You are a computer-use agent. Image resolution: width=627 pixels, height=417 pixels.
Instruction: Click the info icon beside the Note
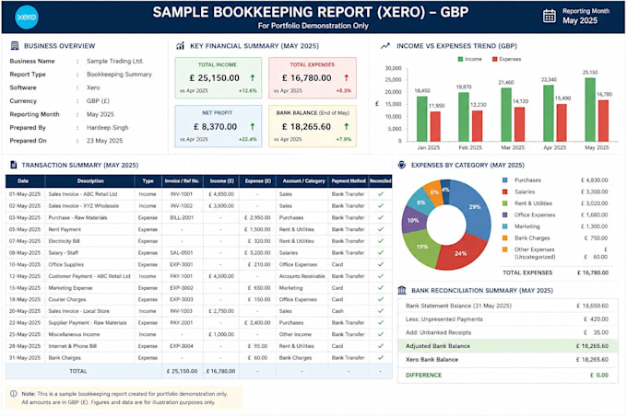click(14, 393)
